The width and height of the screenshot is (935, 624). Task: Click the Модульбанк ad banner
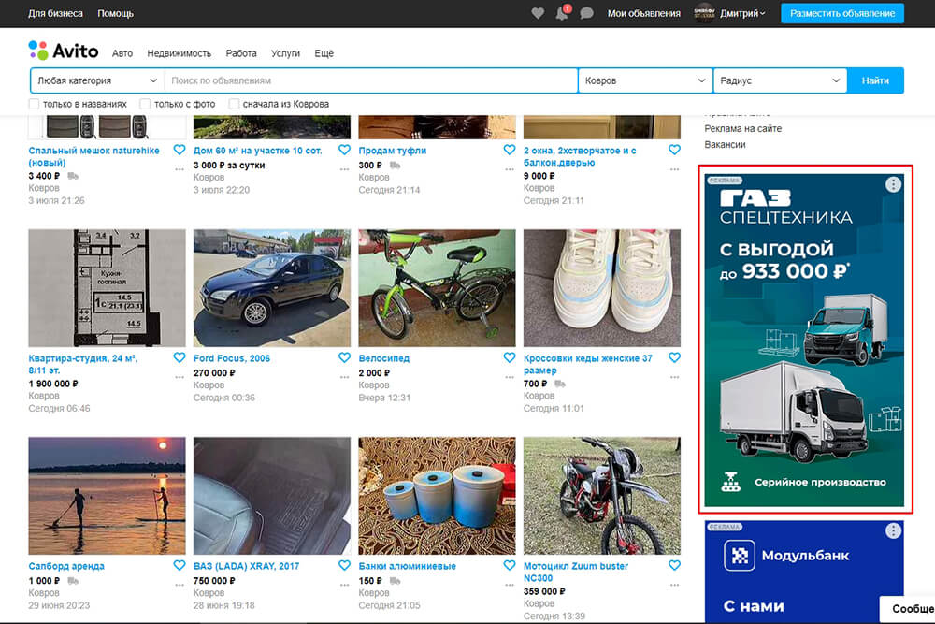(804, 573)
